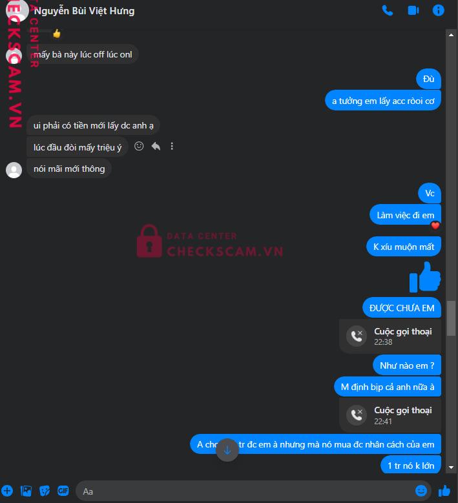Start a video call from header
The image size is (458, 503).
pos(413,10)
